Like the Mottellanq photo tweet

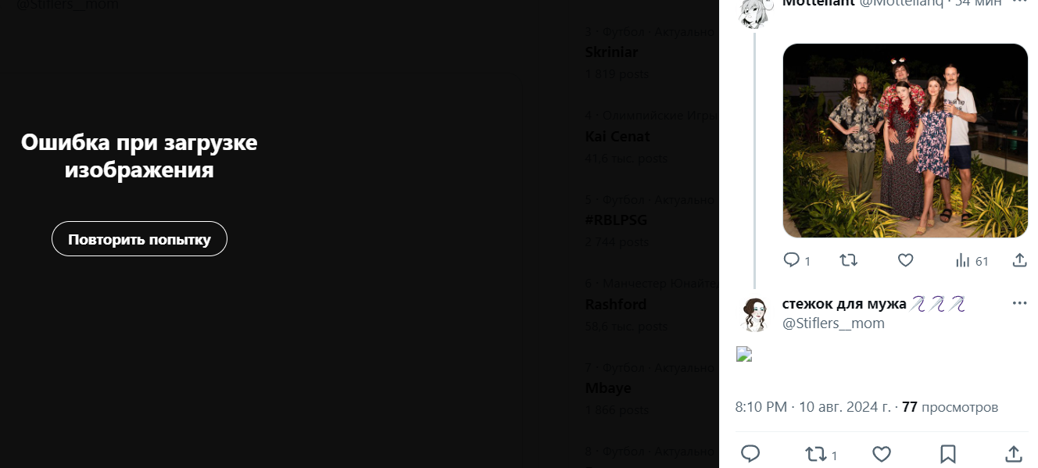point(905,260)
